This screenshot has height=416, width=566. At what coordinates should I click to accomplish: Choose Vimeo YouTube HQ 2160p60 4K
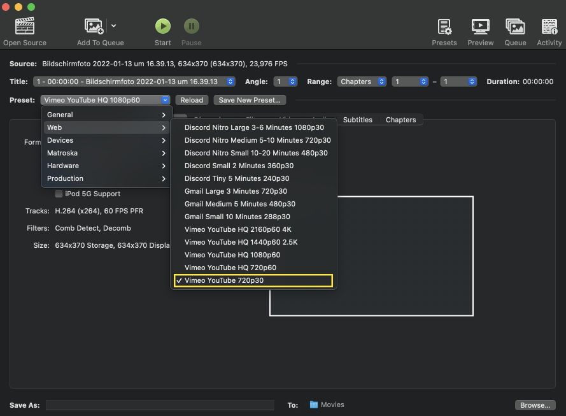tap(254, 230)
